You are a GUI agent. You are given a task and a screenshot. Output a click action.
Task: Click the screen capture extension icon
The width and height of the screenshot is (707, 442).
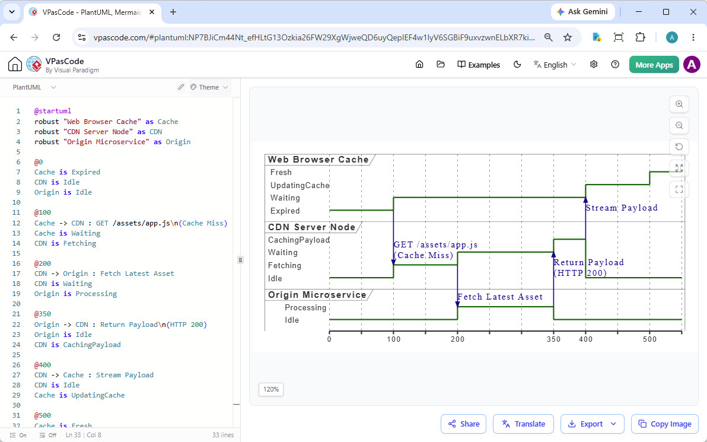pyautogui.click(x=619, y=37)
